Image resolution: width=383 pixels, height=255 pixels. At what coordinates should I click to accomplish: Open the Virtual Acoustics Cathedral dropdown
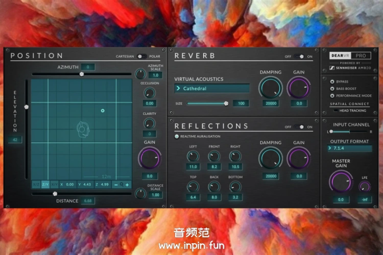[x=212, y=88]
